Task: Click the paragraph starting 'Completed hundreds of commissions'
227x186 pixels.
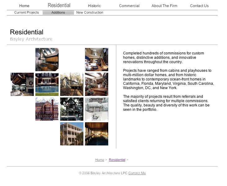Action: click(164, 58)
